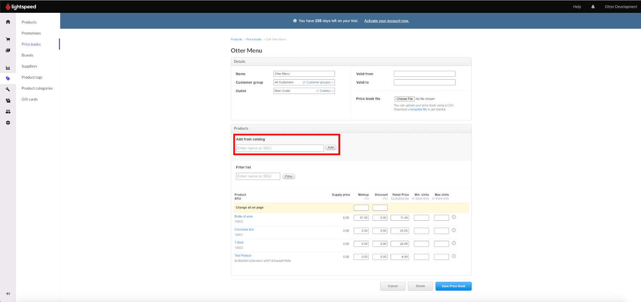Click Activate your account now link

point(387,21)
